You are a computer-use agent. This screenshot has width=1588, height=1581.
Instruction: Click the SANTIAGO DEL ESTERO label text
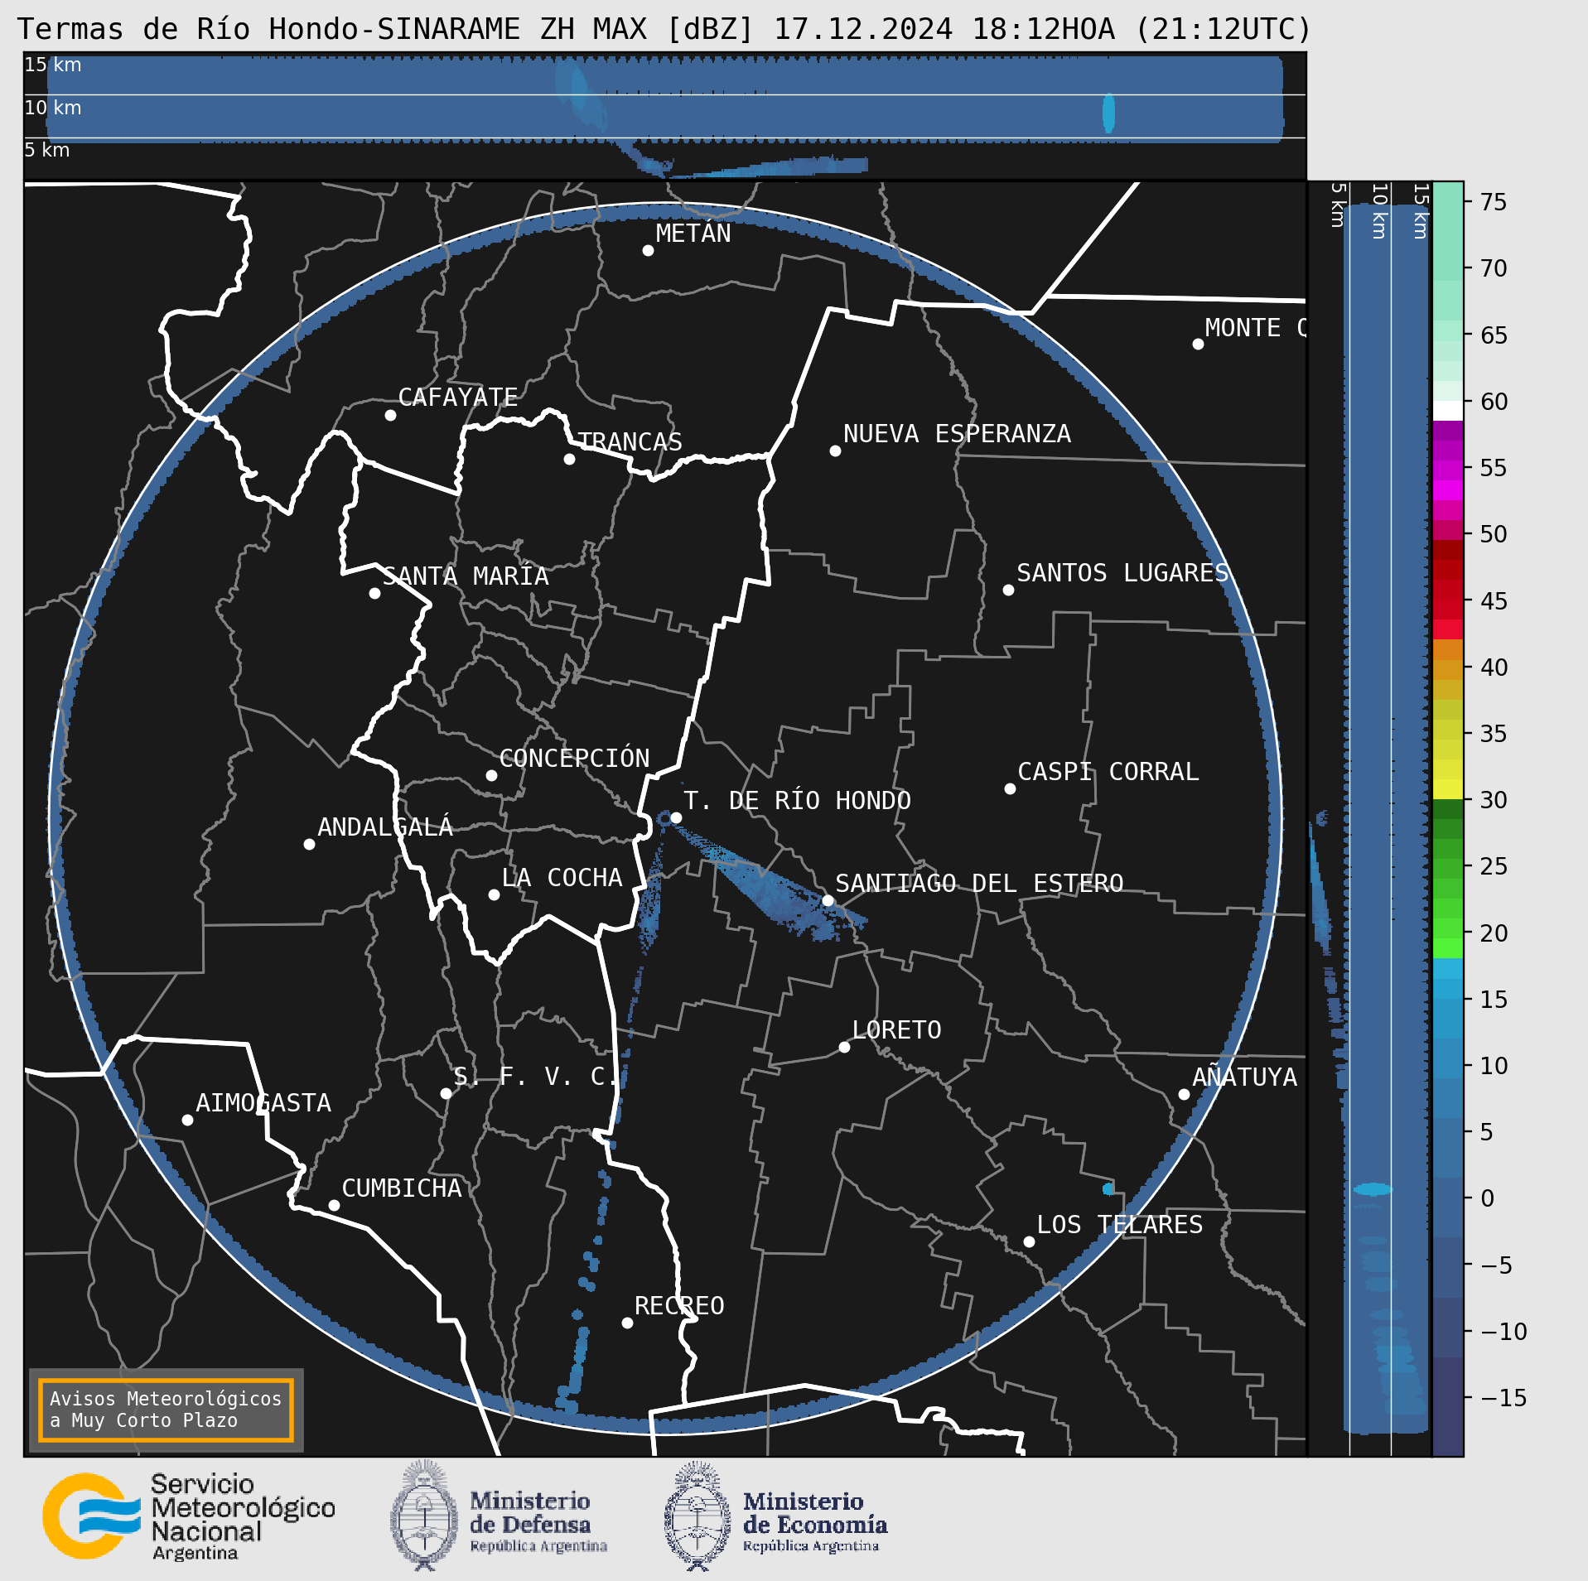point(979,884)
